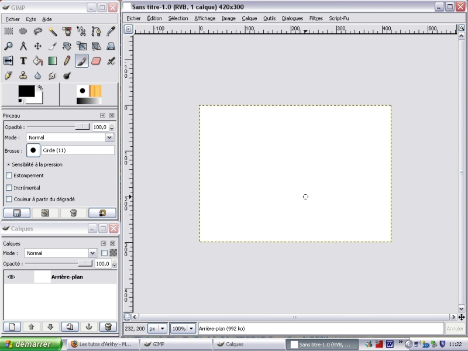Select the Crop knife tool
Image resolution: width=468 pixels, height=351 pixels.
pos(53,46)
